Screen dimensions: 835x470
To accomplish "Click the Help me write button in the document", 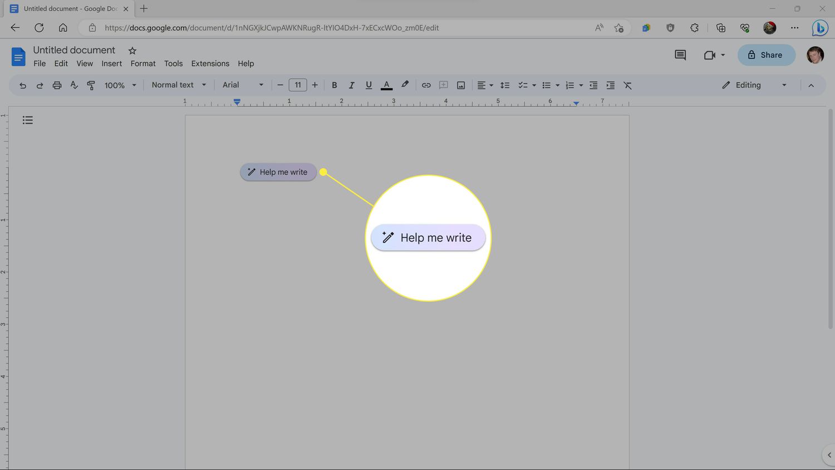I will coord(278,172).
